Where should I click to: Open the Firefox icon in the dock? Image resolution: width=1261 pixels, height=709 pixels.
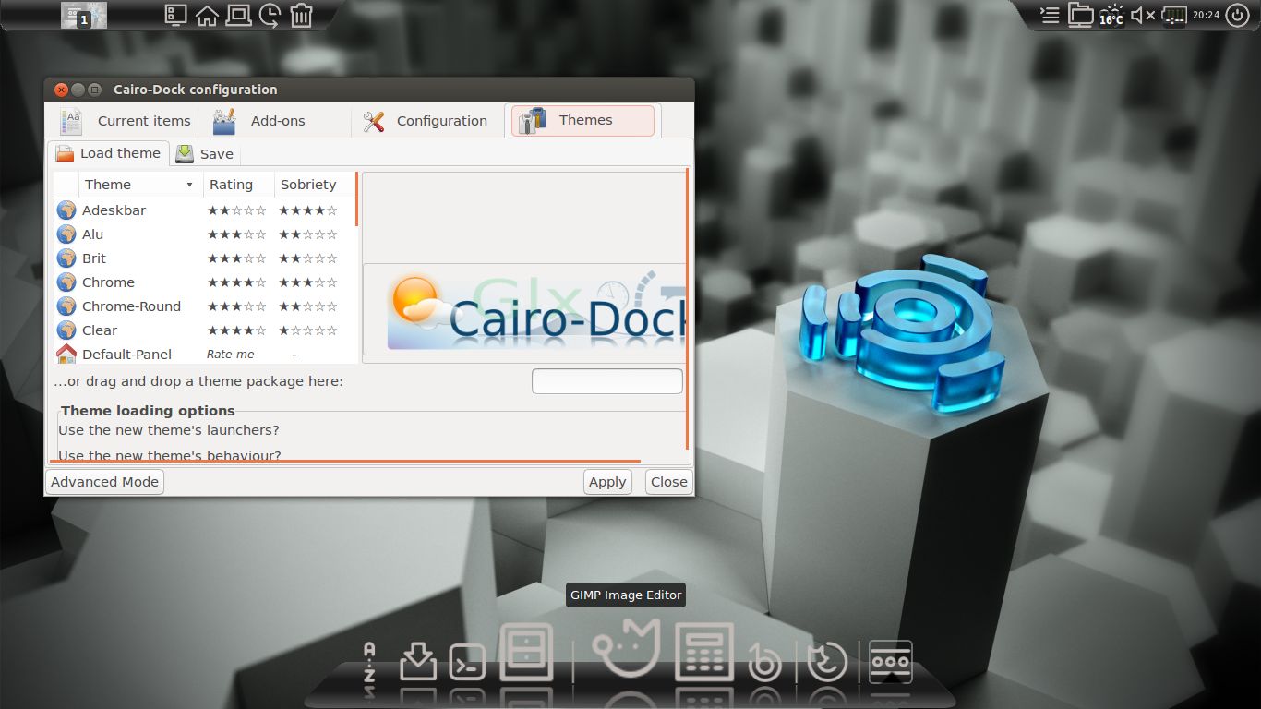tap(826, 663)
